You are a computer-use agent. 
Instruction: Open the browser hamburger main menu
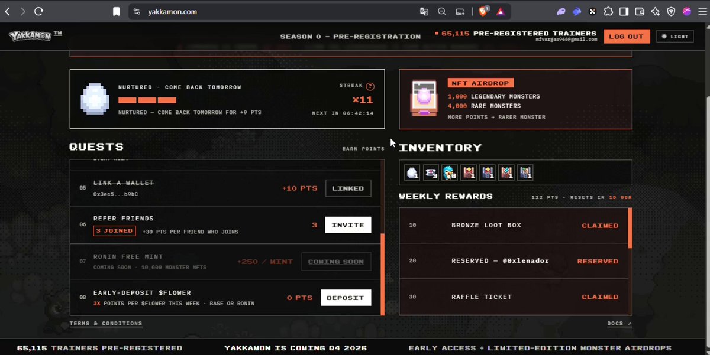pyautogui.click(x=702, y=11)
